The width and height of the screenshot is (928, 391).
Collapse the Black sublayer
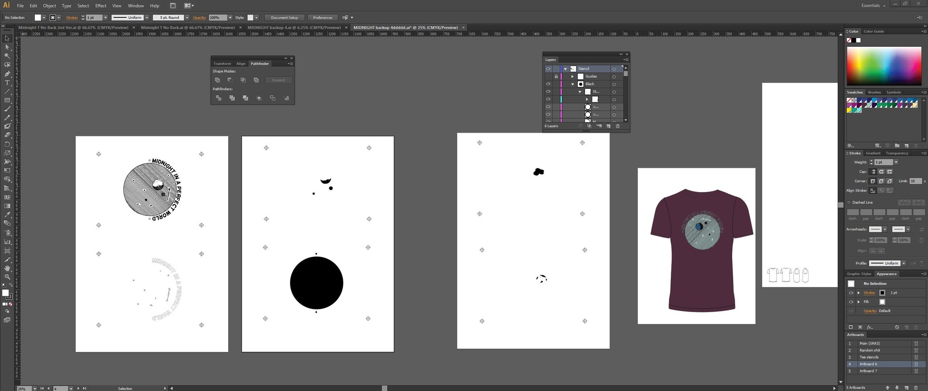[573, 84]
